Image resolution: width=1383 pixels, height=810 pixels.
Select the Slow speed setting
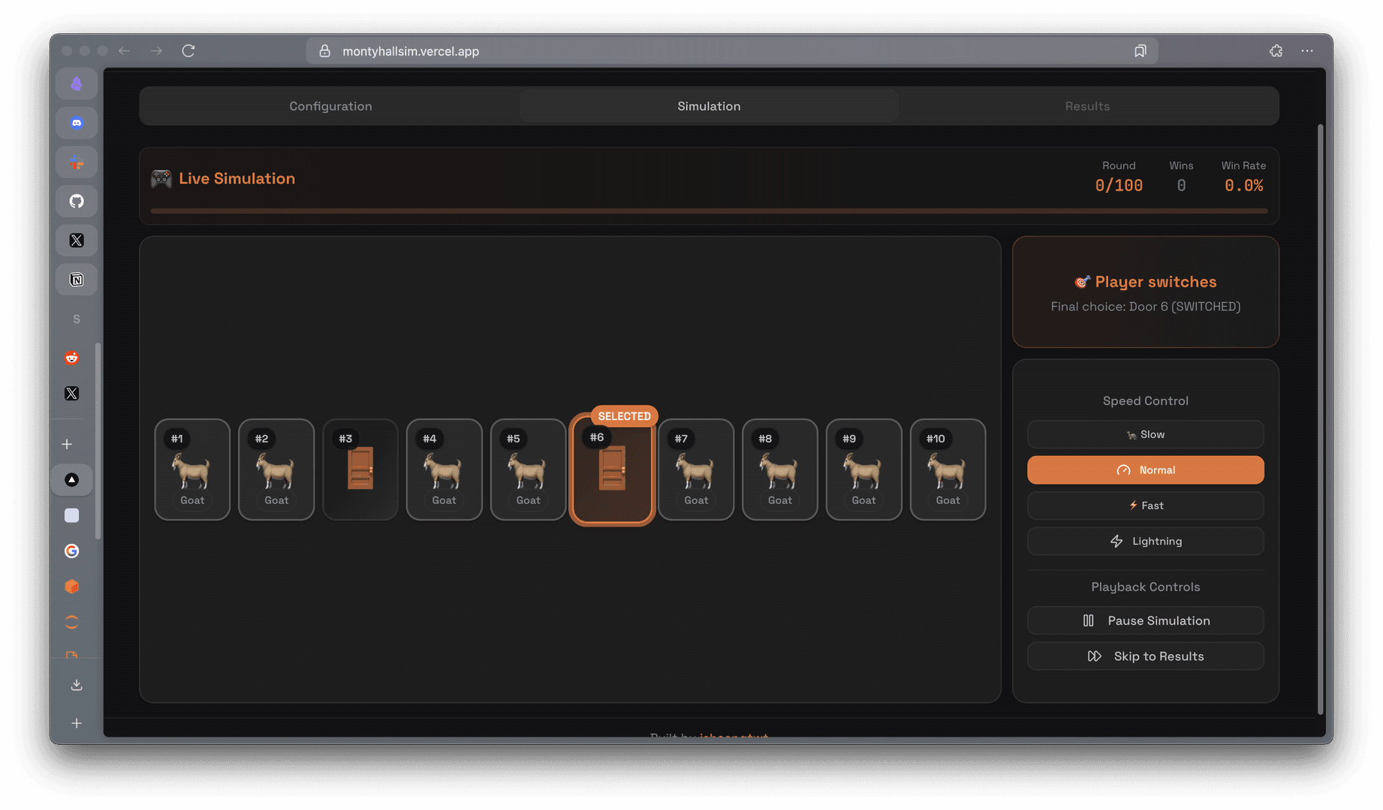[1145, 434]
